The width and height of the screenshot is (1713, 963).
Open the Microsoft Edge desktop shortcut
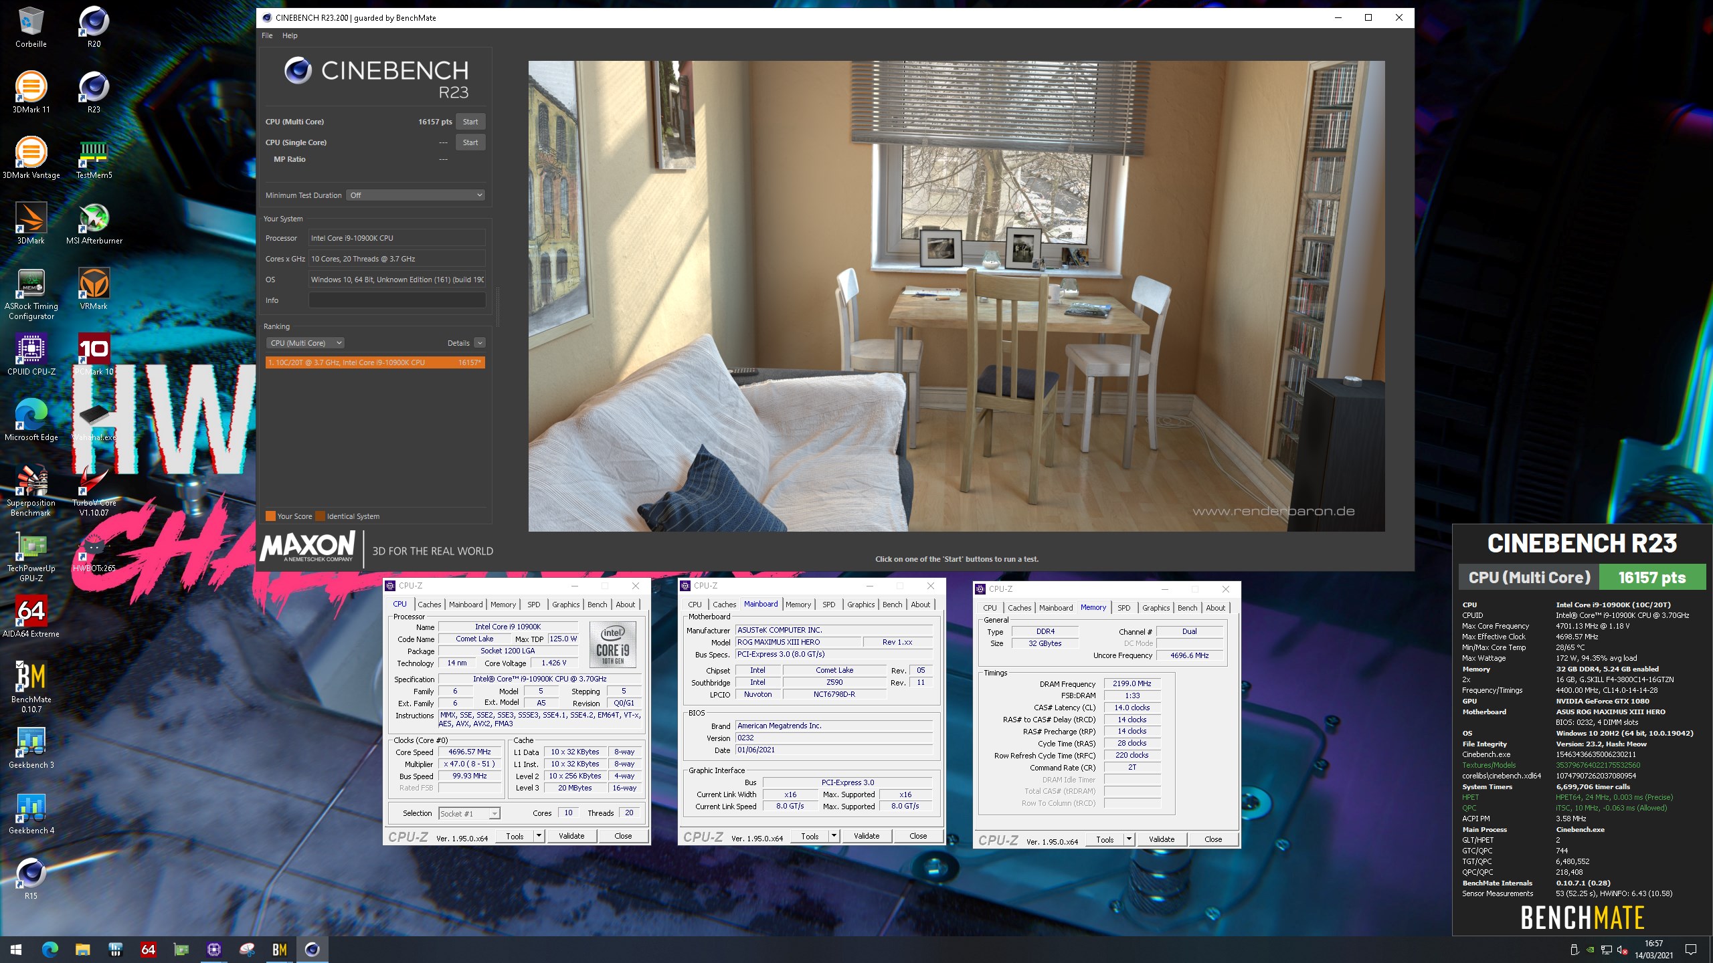point(31,421)
